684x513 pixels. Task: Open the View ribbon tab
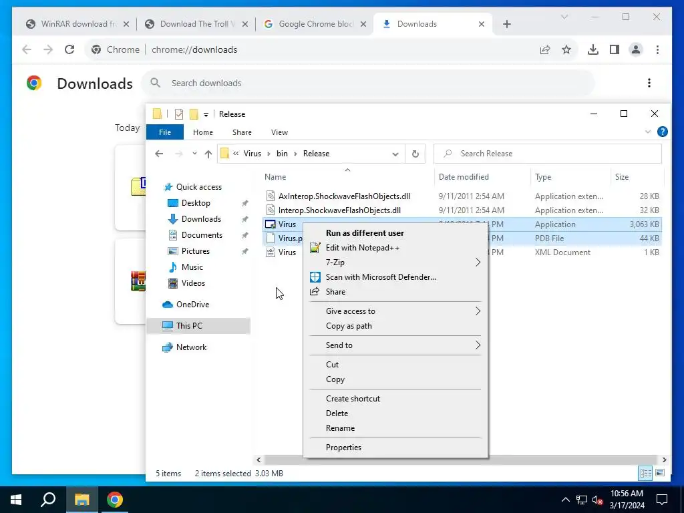point(279,132)
